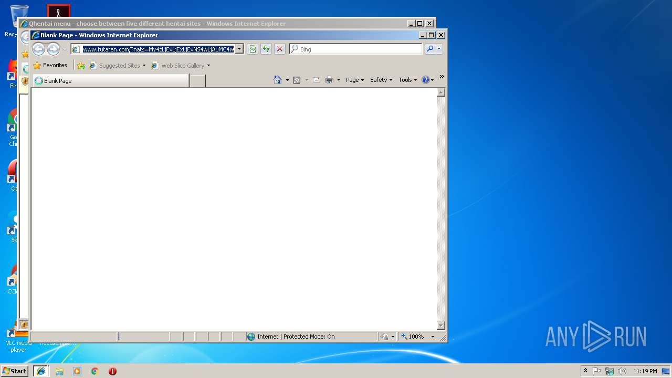The image size is (672, 378).
Task: Open the Help question mark icon
Action: pos(426,80)
